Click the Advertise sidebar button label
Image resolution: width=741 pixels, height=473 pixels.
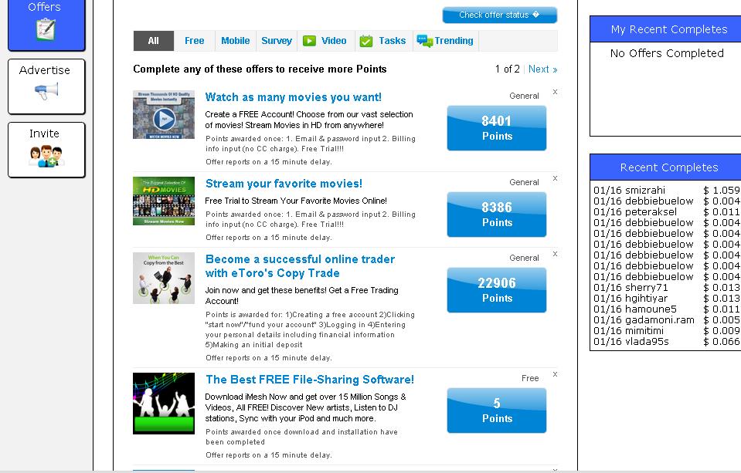point(44,70)
